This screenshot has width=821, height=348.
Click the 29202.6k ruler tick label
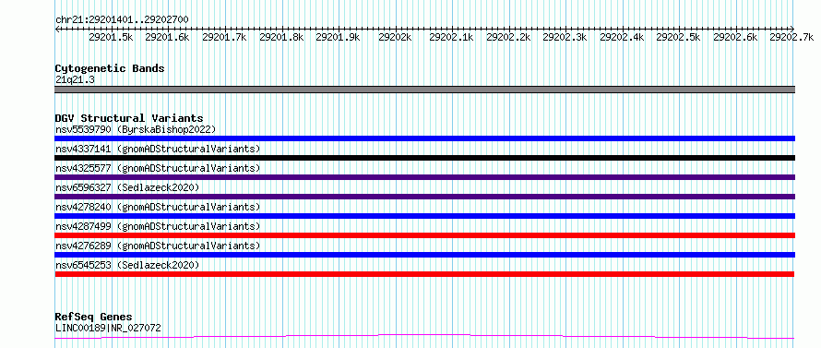[735, 37]
